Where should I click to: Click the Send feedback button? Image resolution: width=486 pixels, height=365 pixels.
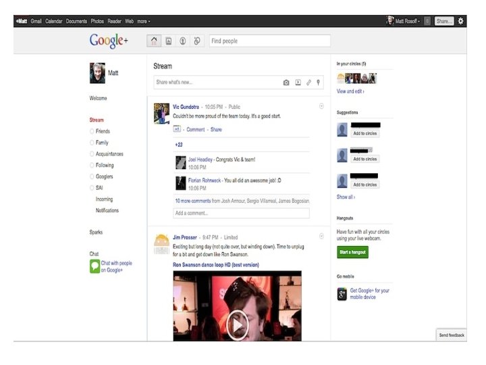(452, 335)
